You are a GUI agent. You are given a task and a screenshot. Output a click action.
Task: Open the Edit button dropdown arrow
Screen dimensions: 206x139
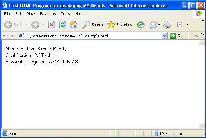[x=187, y=24]
